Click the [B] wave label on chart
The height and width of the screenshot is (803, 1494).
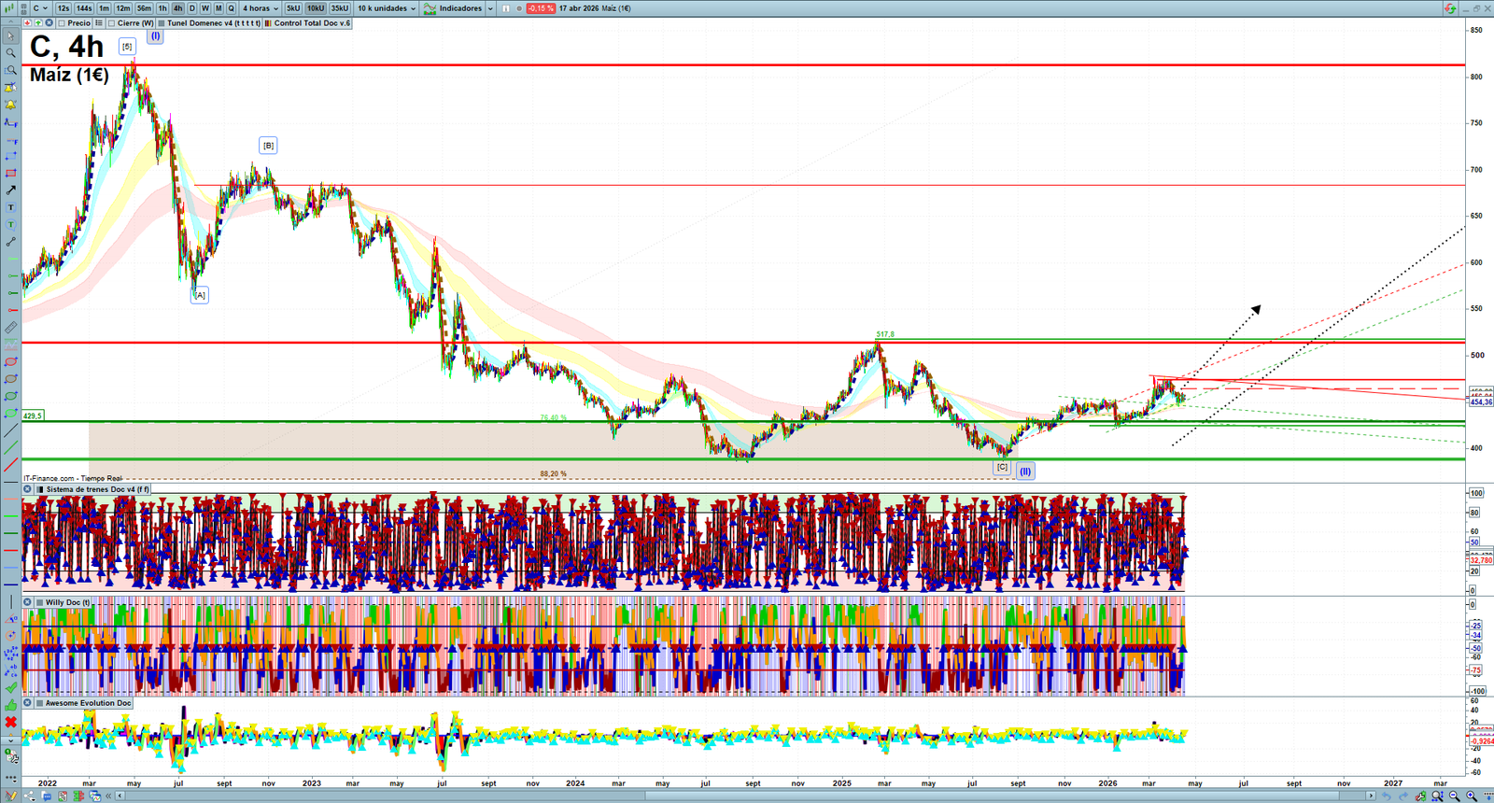click(x=268, y=145)
